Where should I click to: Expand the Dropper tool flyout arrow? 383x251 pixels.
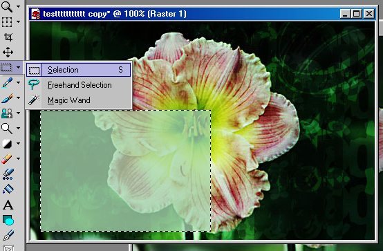click(18, 82)
